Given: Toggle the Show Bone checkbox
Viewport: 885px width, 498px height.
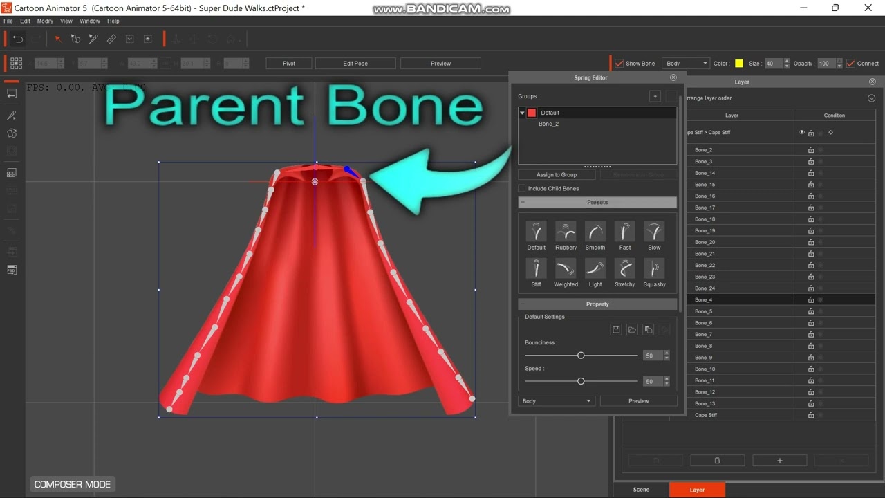Looking at the screenshot, I should (x=619, y=64).
